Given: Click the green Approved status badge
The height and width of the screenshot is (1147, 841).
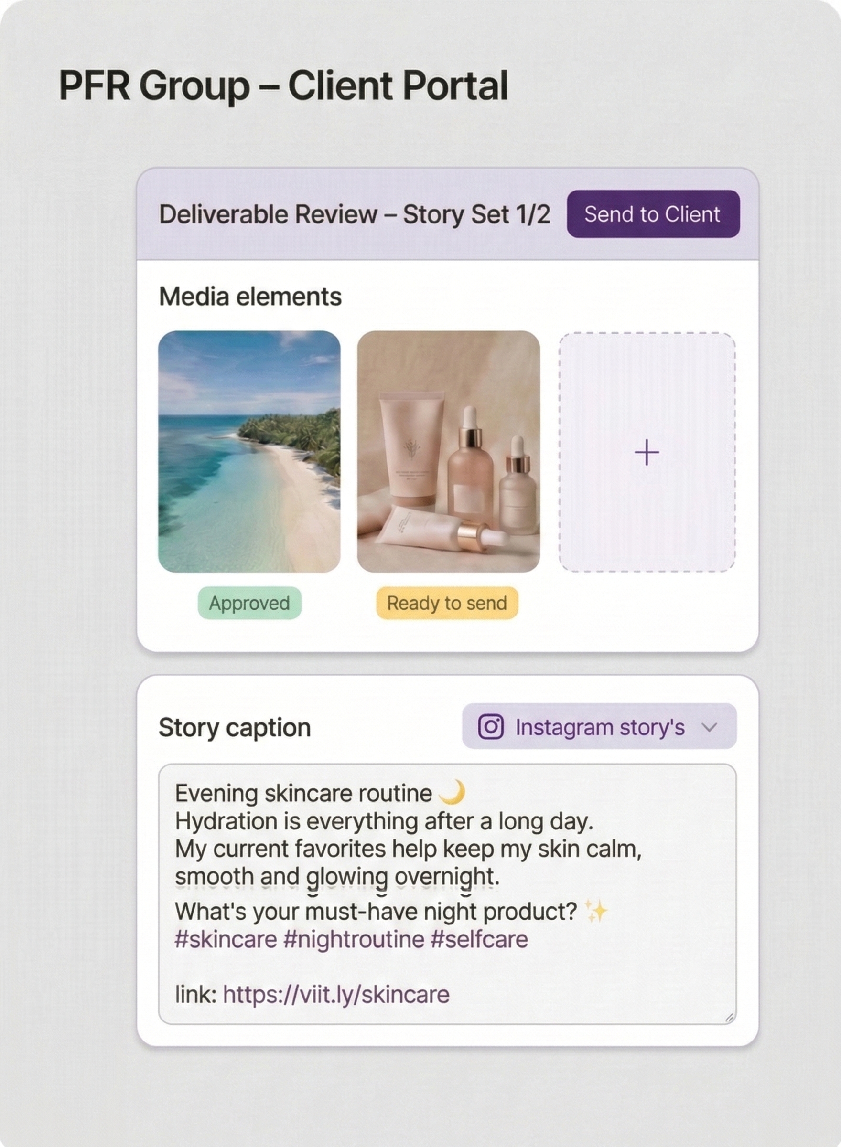Looking at the screenshot, I should click(x=249, y=603).
